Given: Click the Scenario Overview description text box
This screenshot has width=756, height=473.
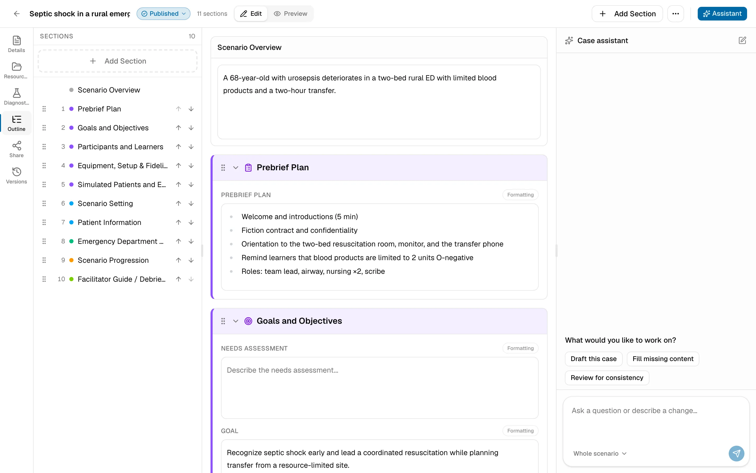Looking at the screenshot, I should (x=379, y=102).
